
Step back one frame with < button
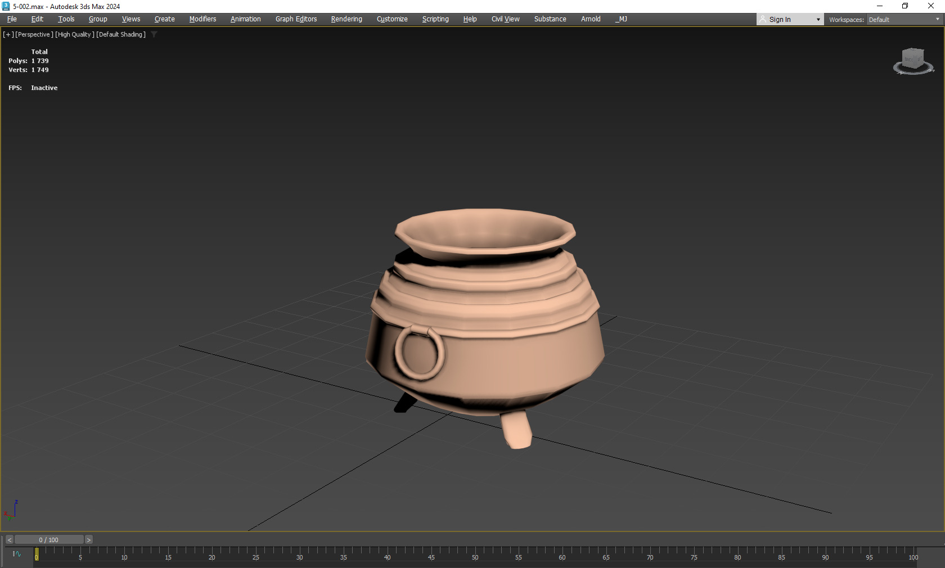(9, 540)
